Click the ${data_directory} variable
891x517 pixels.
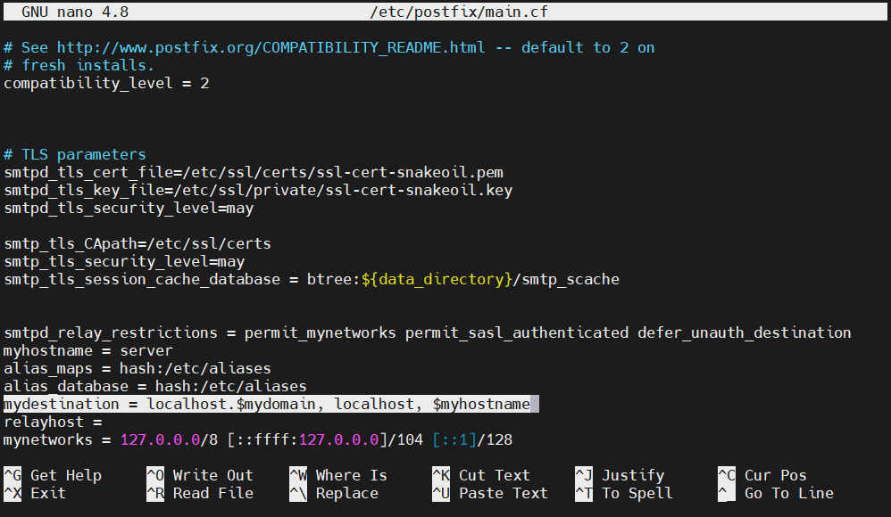click(x=437, y=279)
